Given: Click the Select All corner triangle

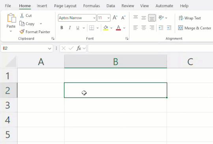Looking at the screenshot, I should [x=11, y=62].
